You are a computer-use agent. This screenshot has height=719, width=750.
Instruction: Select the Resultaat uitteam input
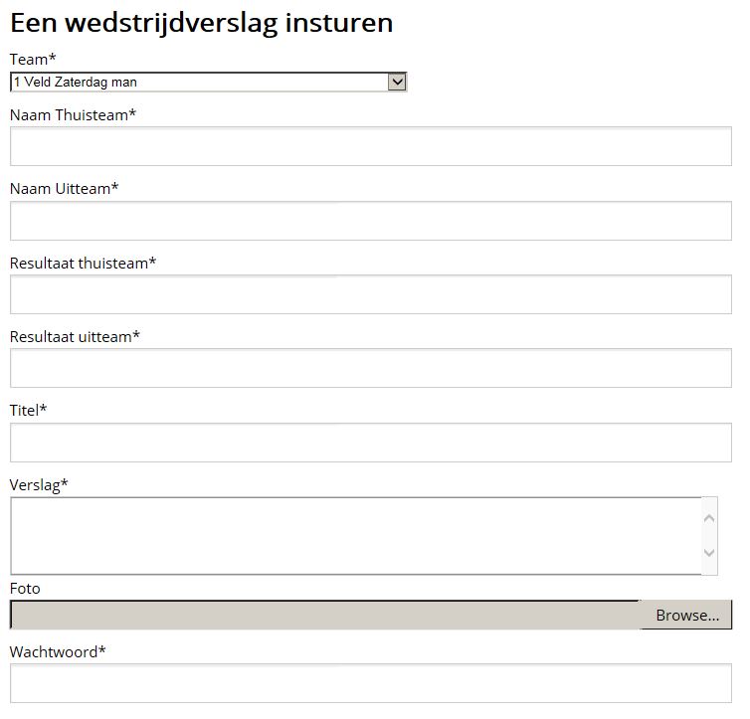click(x=371, y=368)
